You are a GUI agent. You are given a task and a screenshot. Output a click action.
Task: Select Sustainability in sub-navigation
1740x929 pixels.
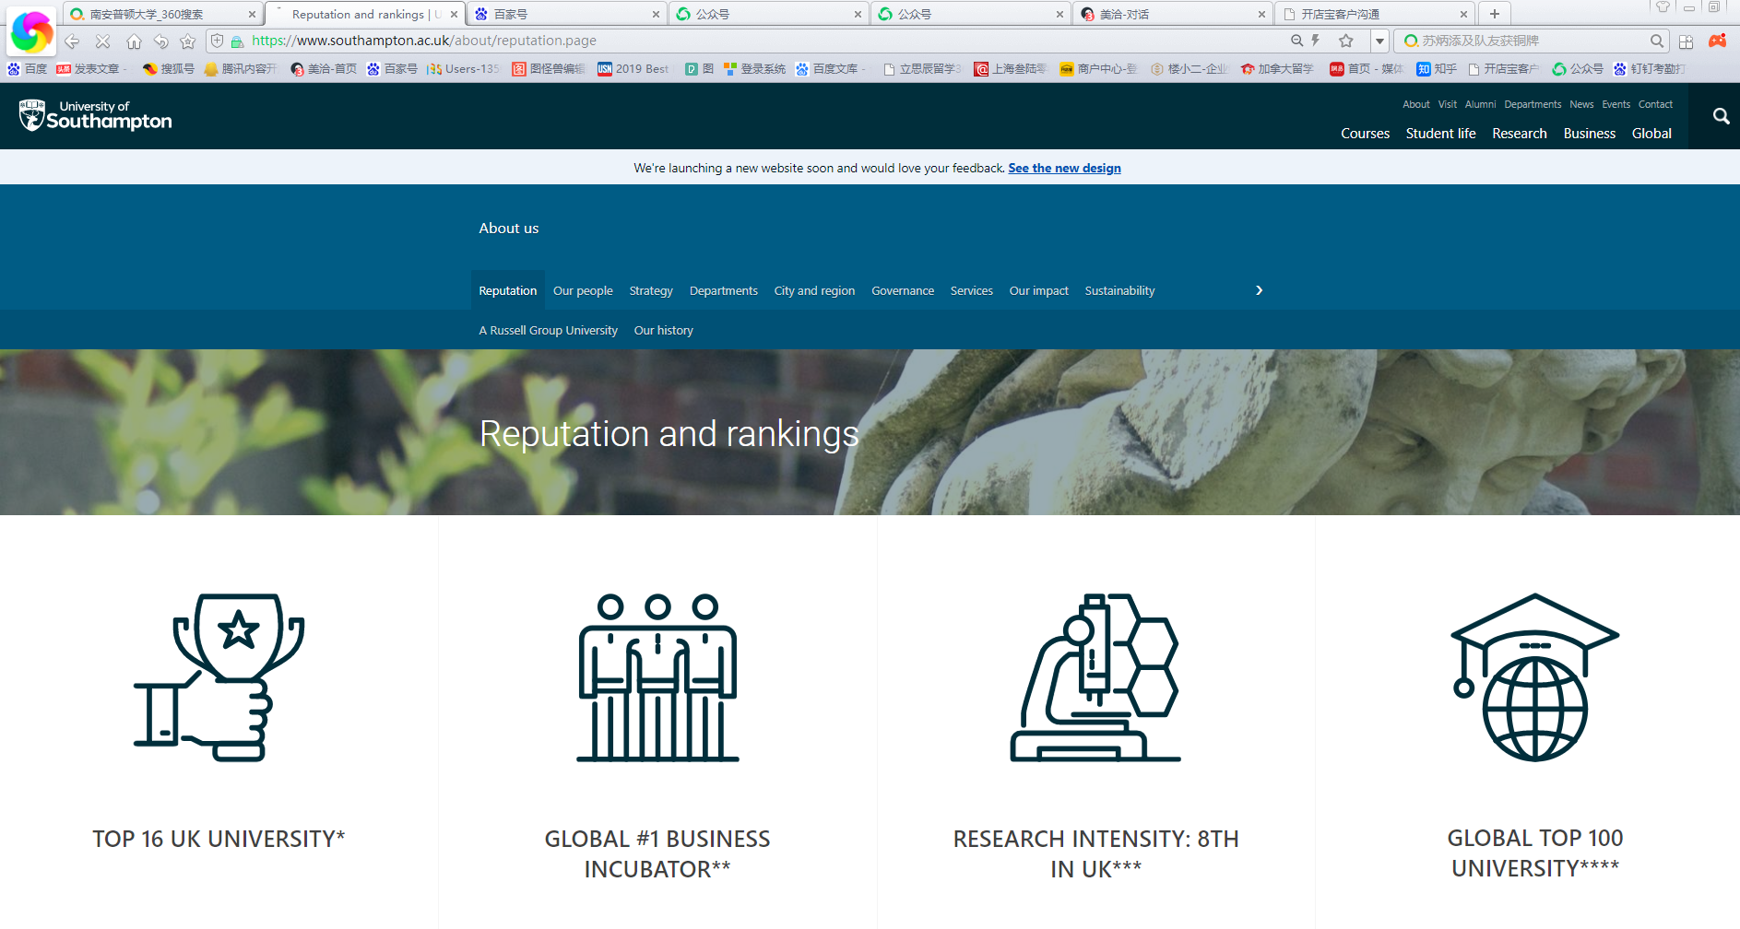pos(1119,290)
